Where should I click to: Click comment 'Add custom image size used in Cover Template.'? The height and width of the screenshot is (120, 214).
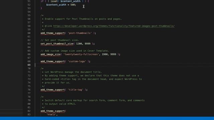[x=75, y=51]
